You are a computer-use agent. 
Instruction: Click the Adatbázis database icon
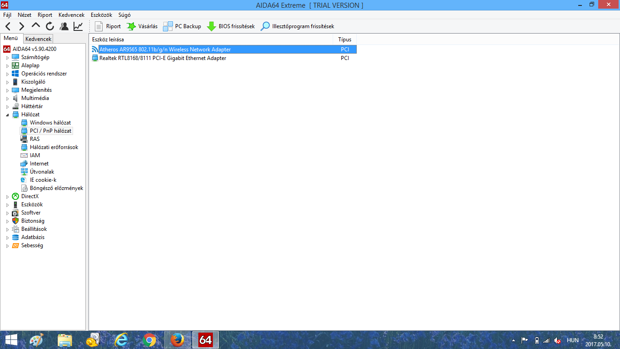pos(15,237)
